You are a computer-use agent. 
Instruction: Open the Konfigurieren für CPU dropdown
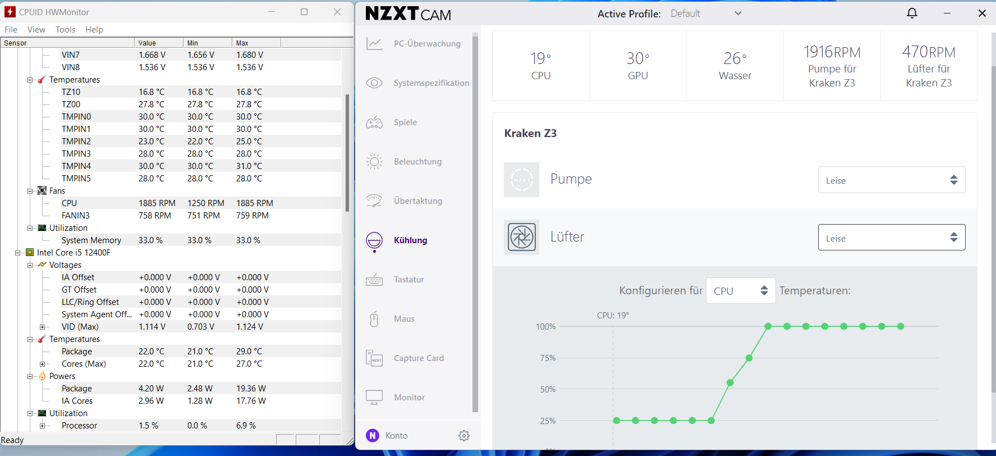click(741, 291)
